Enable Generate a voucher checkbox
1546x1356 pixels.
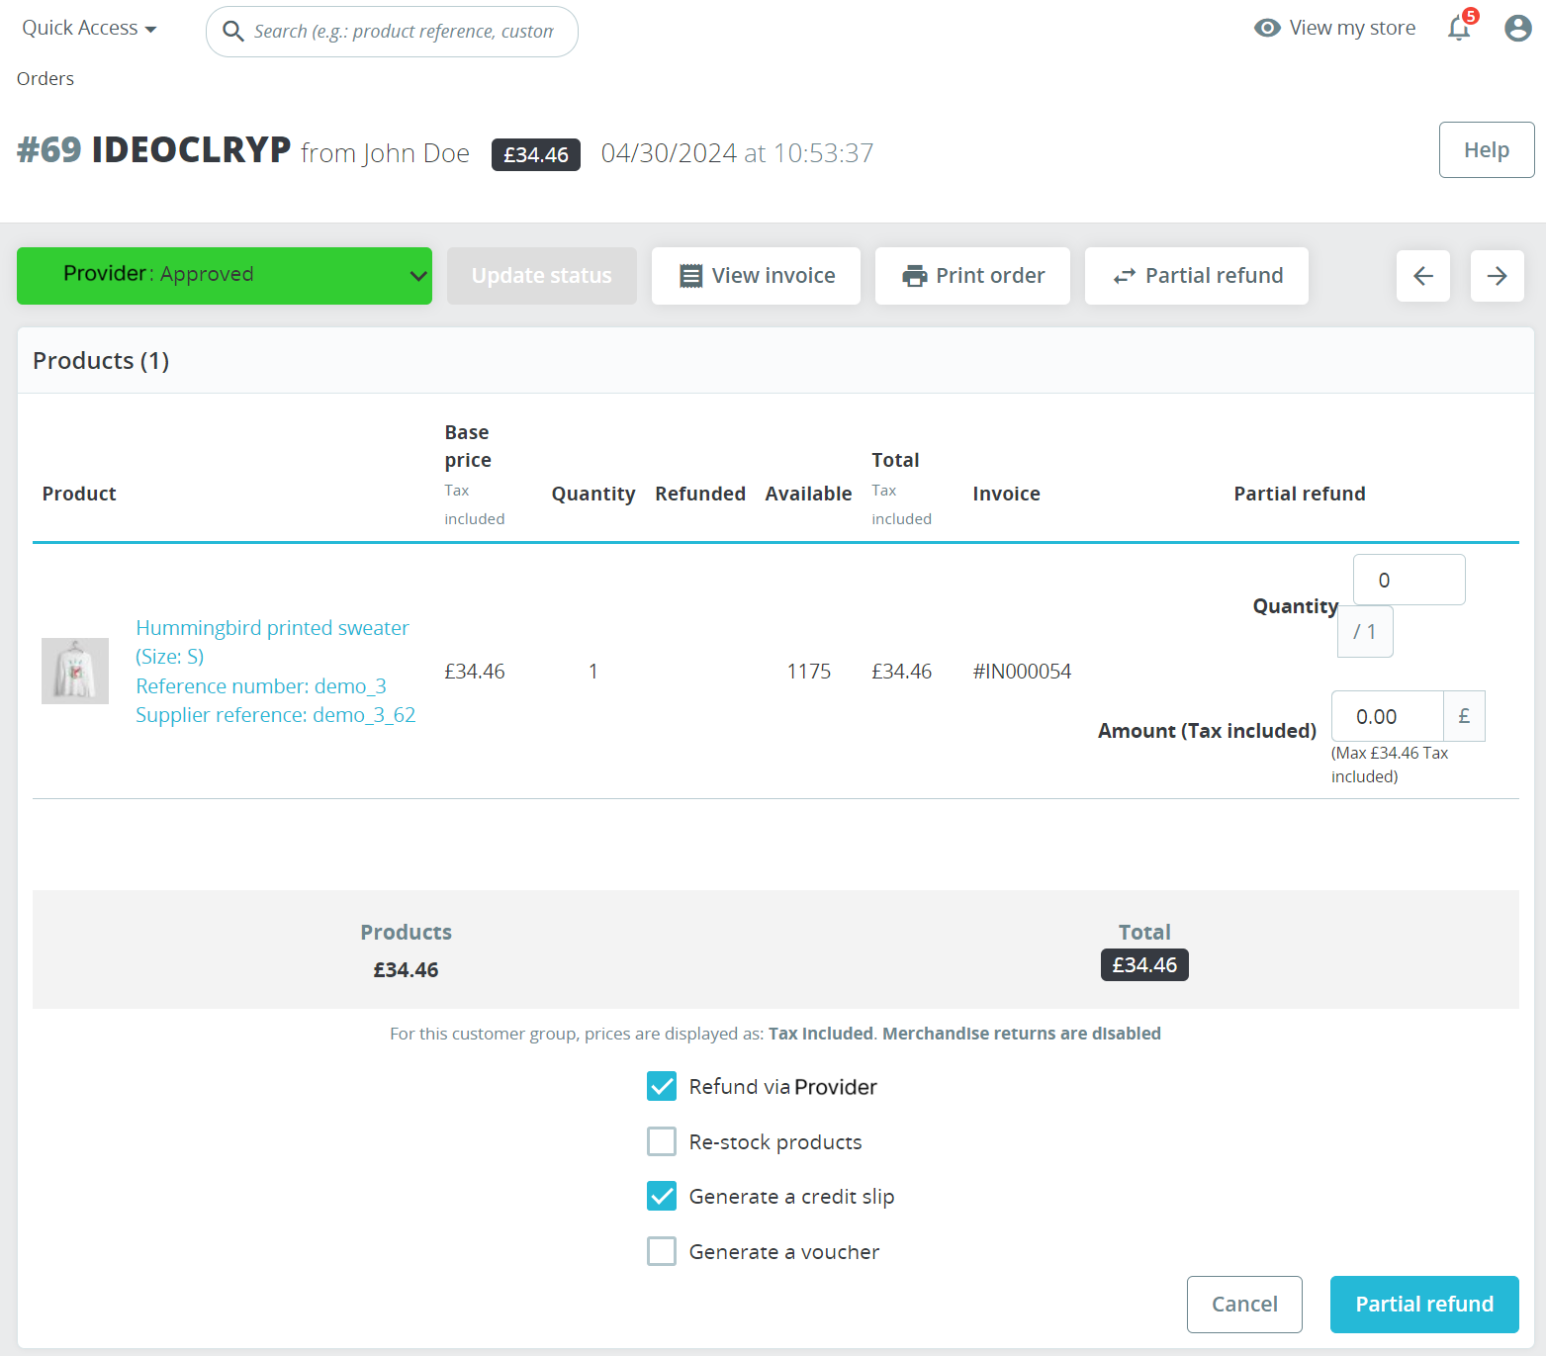662,1251
